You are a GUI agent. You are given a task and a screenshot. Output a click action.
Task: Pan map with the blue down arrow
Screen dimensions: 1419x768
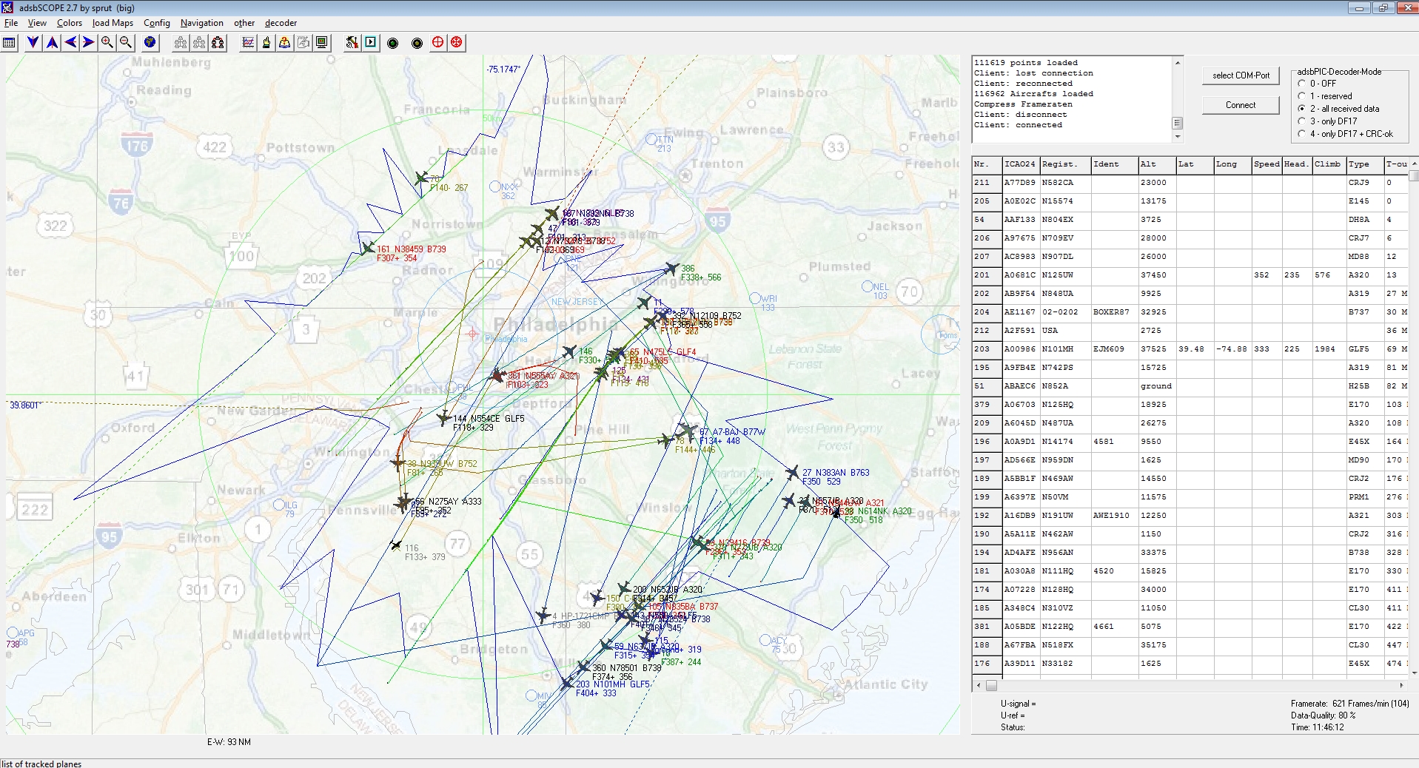[x=33, y=43]
